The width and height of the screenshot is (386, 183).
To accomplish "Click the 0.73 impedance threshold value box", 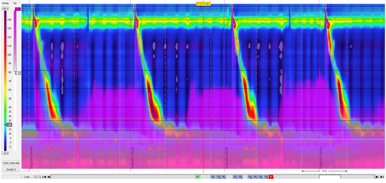I will [18, 73].
